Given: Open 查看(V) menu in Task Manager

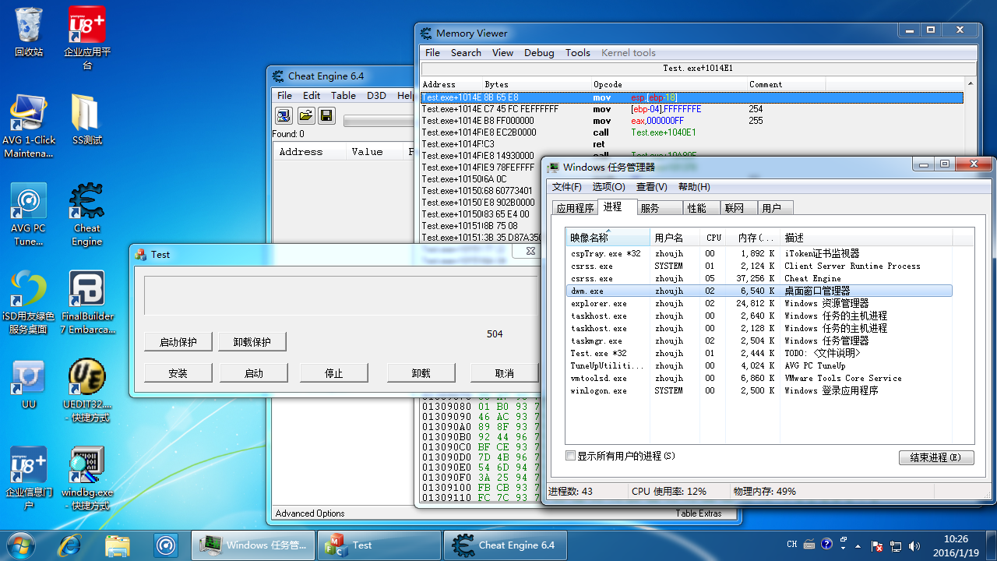Looking at the screenshot, I should (651, 187).
